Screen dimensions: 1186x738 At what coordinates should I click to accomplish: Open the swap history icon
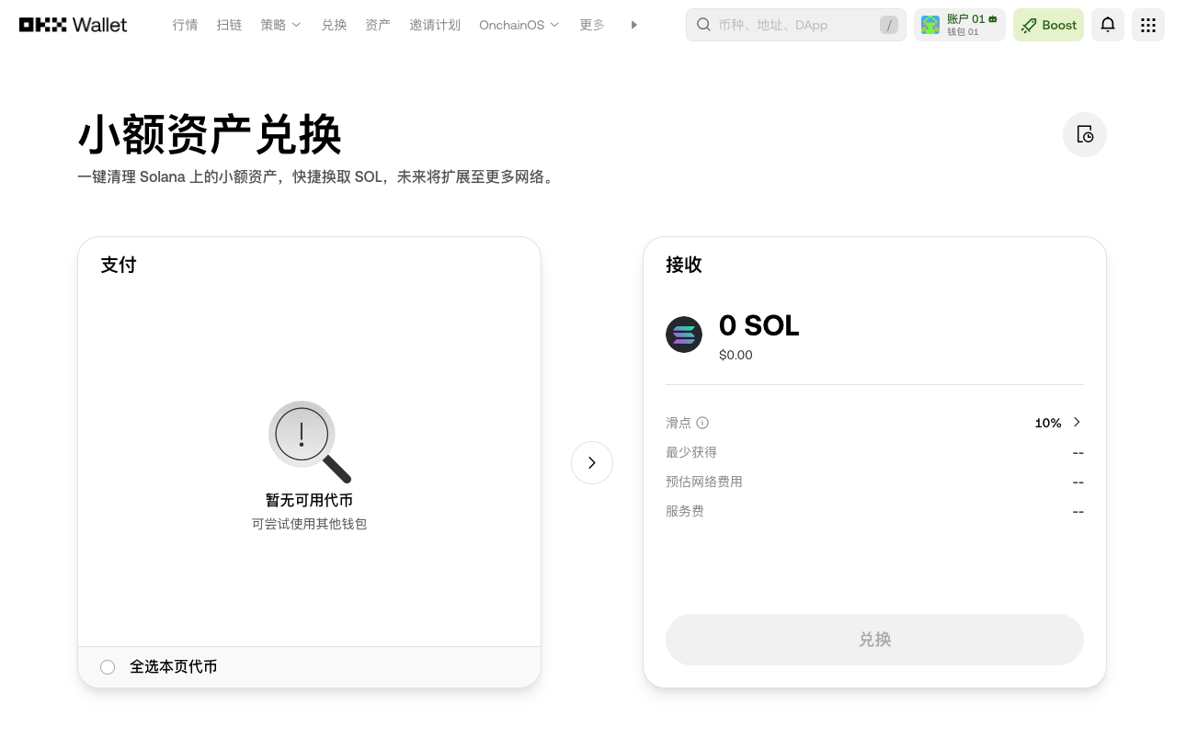(x=1084, y=134)
